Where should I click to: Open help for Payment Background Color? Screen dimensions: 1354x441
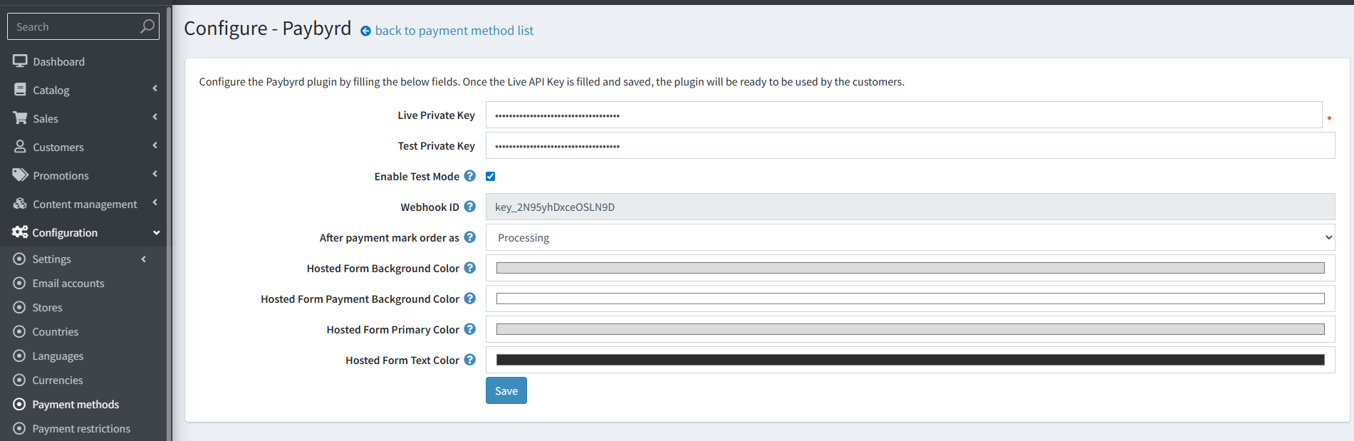[470, 299]
